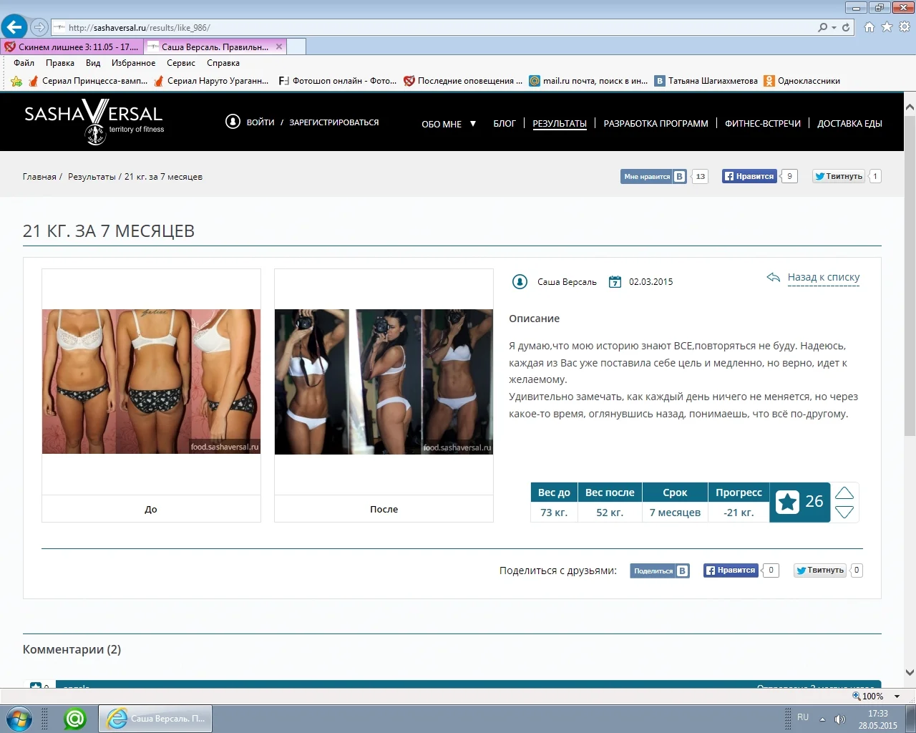
Task: Add page to favorites bar star icon
Action: [16, 81]
